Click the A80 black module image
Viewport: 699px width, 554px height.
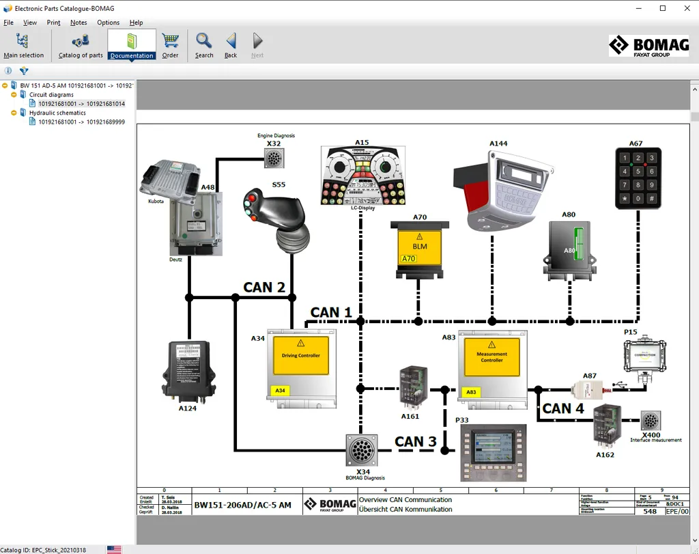(570, 251)
